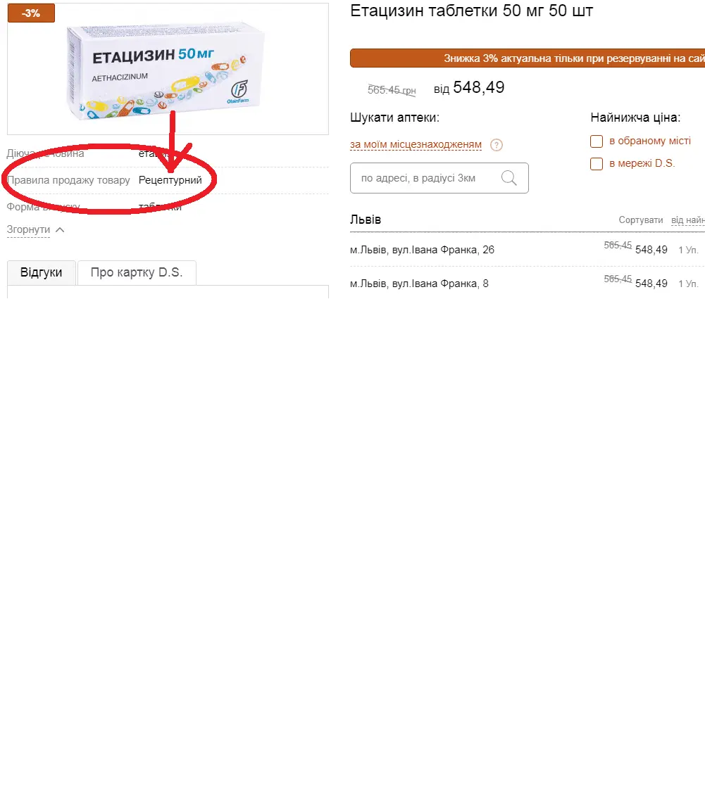Focus the address search input field

439,178
